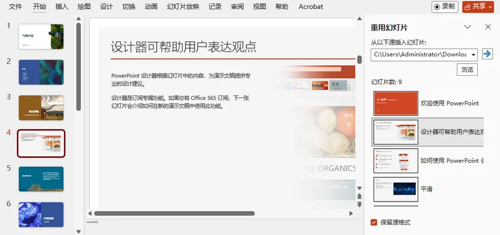Insert the 平滑 slide thumbnail
500x235 pixels.
tap(396, 189)
